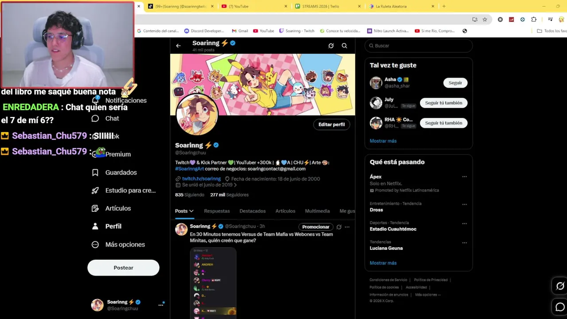The image size is (567, 319).
Task: Expand the Posts tab dropdown chevron
Action: click(x=191, y=211)
